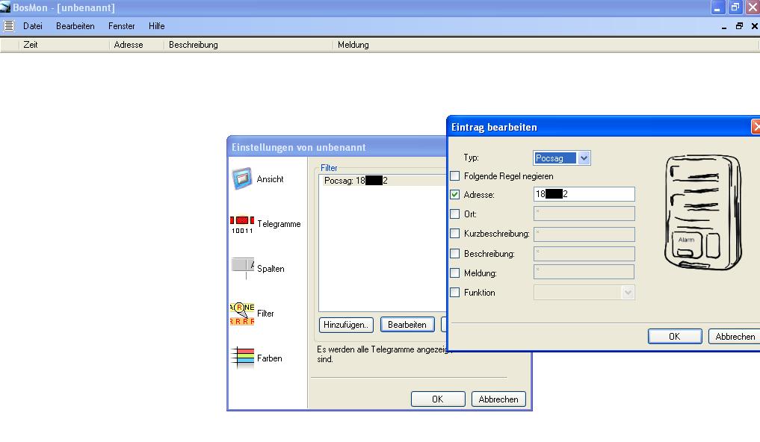This screenshot has width=760, height=442.
Task: Click the BosMon application icon in title bar
Action: (x=5, y=7)
